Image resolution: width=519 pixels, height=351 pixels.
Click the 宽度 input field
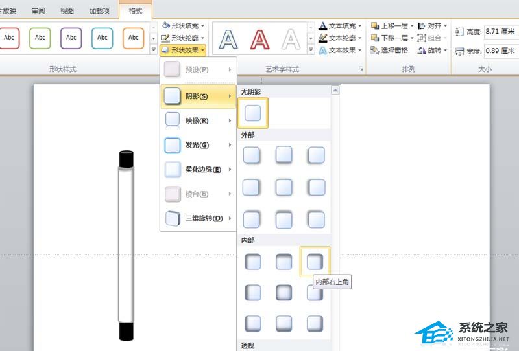(501, 51)
